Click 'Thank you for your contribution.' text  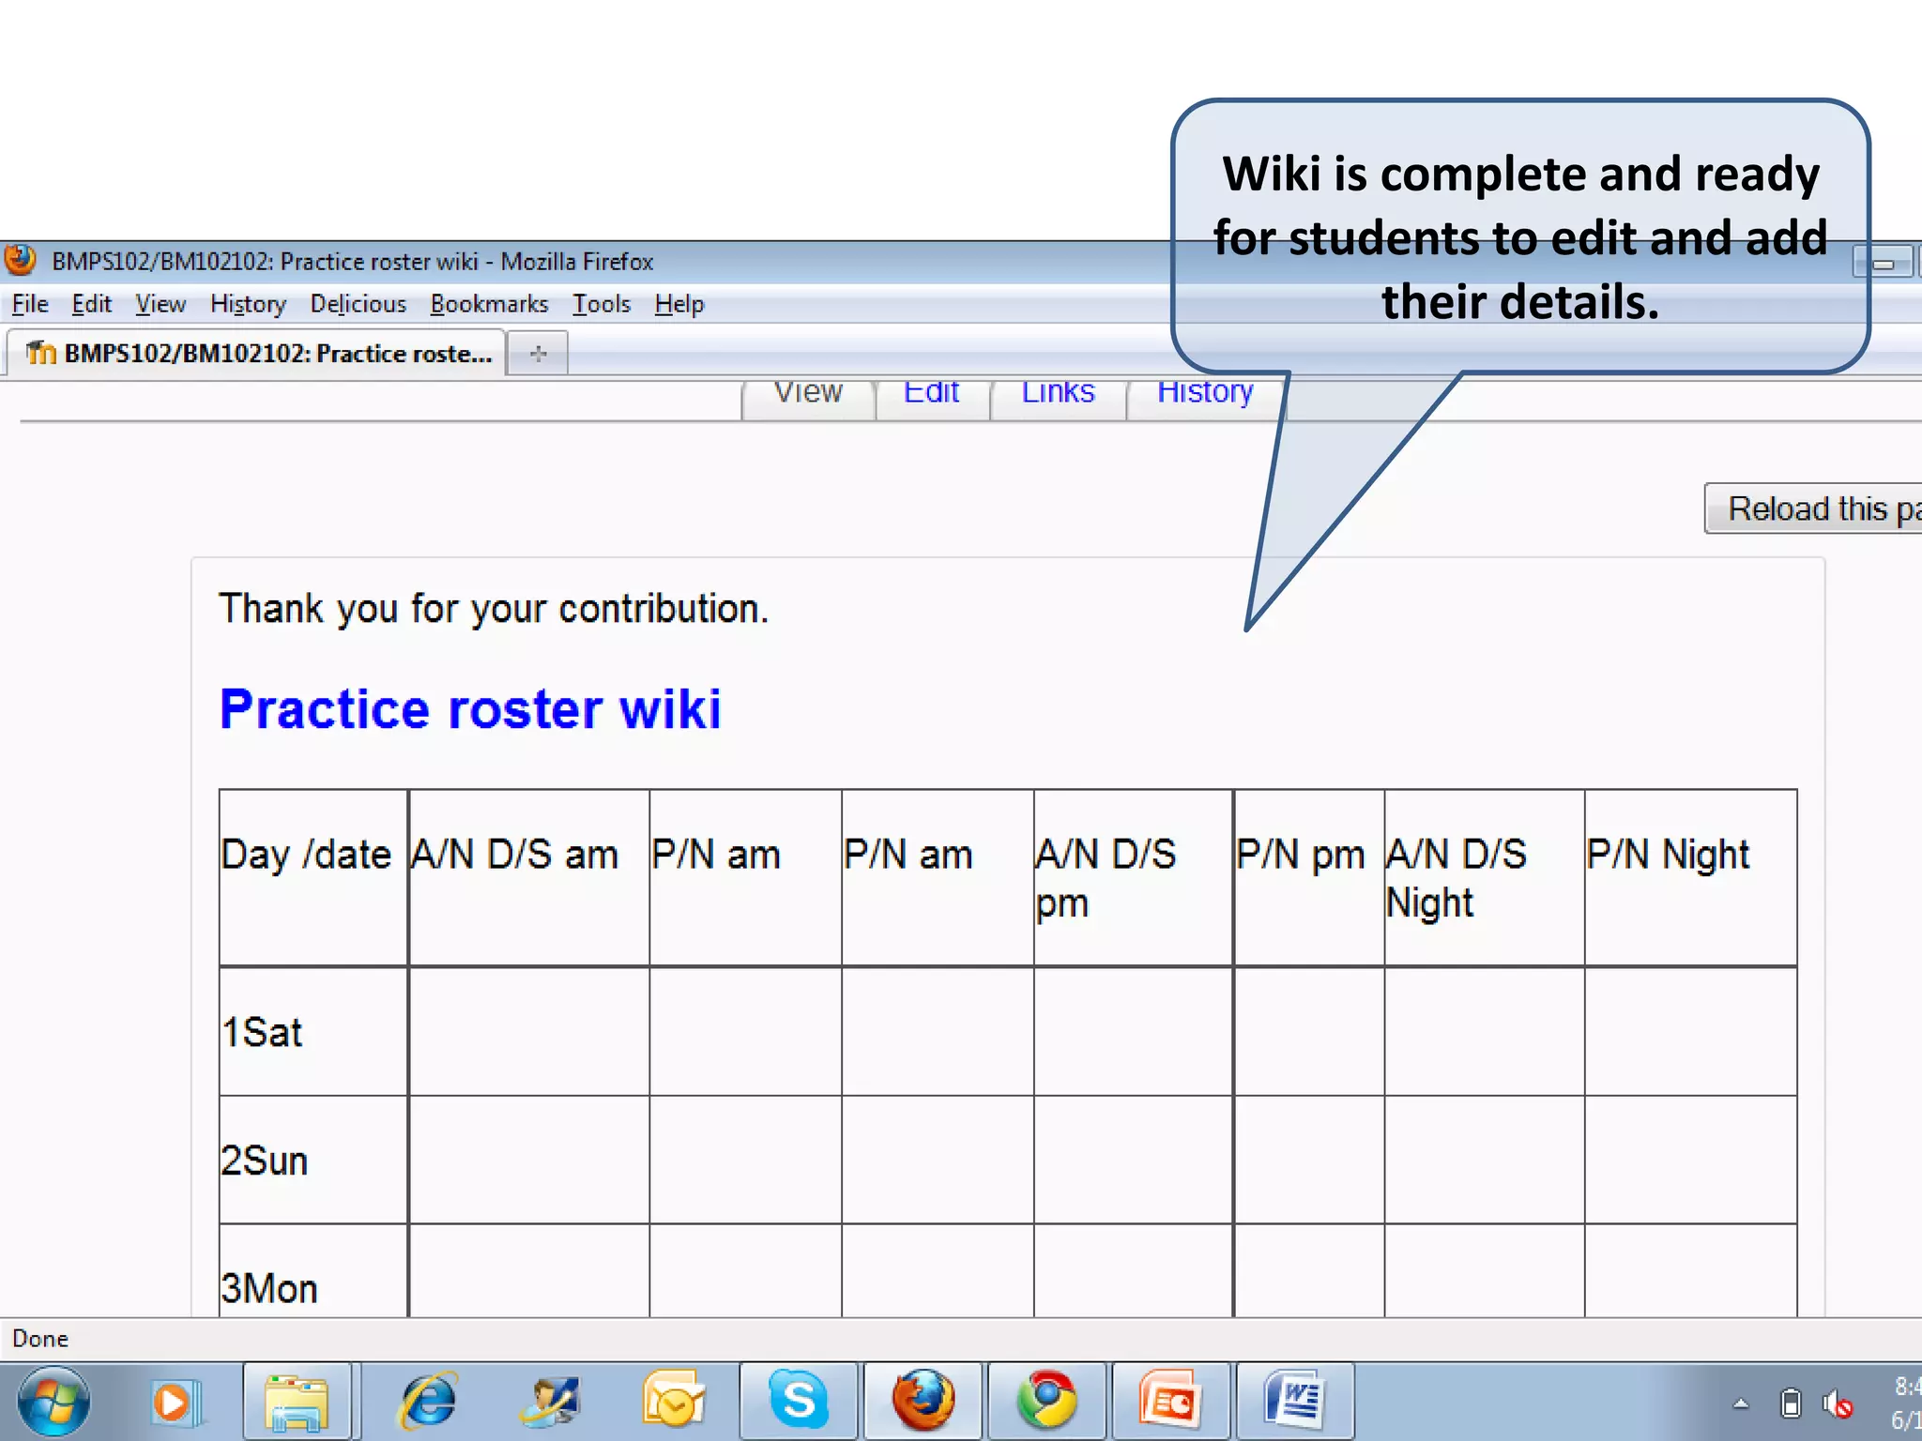[x=494, y=609]
